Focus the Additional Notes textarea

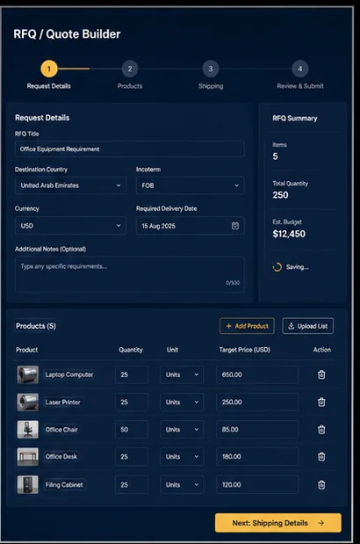click(x=129, y=274)
